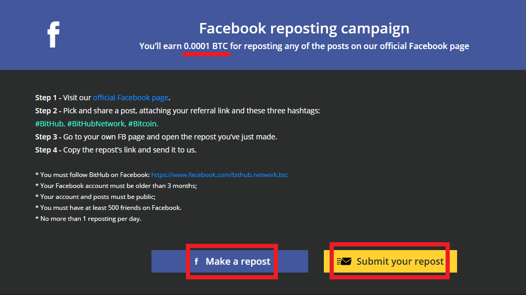Click the Facebook reposting campaign heading

point(304,29)
